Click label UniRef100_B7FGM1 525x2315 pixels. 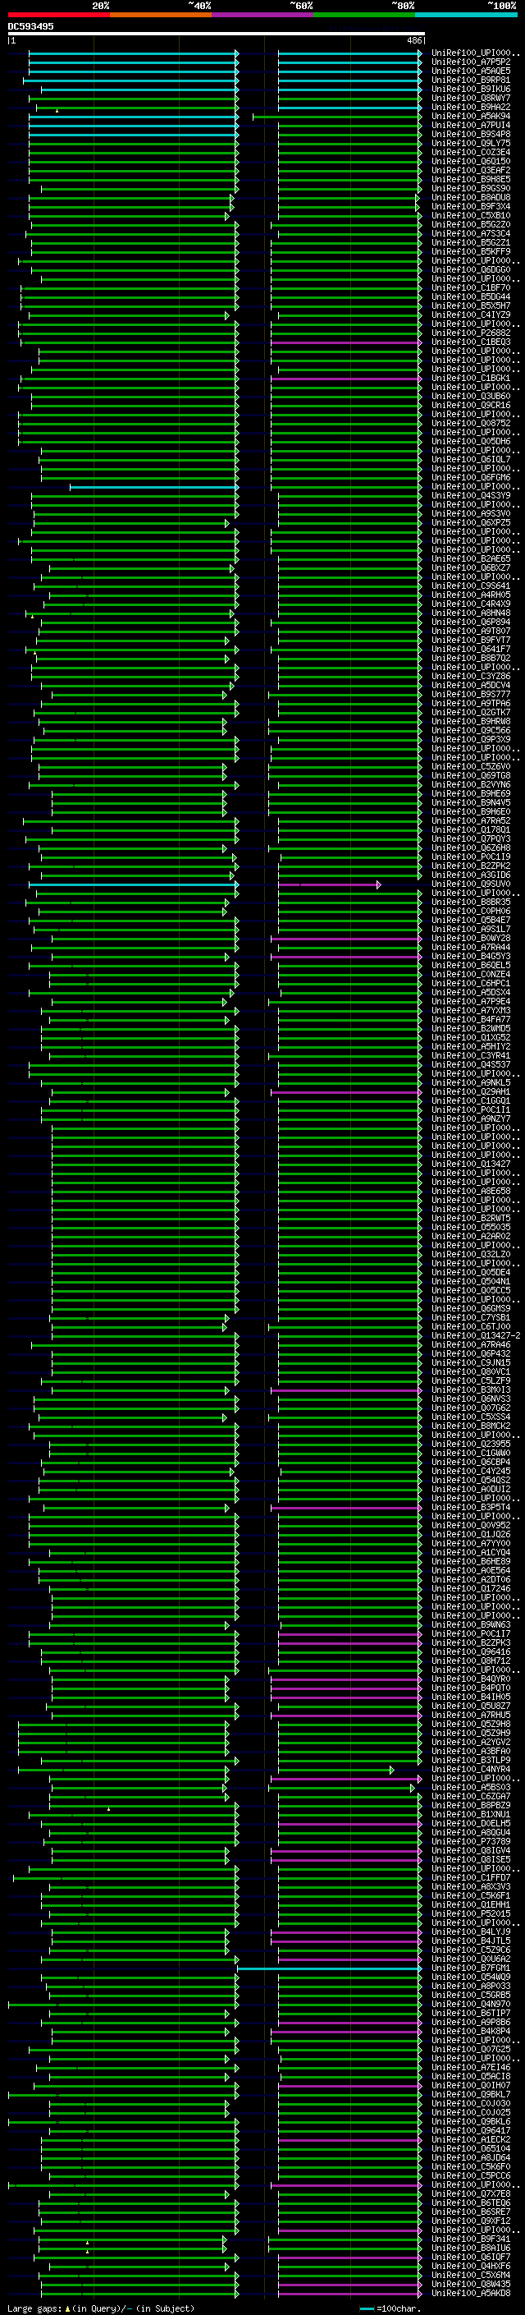click(x=471, y=1968)
